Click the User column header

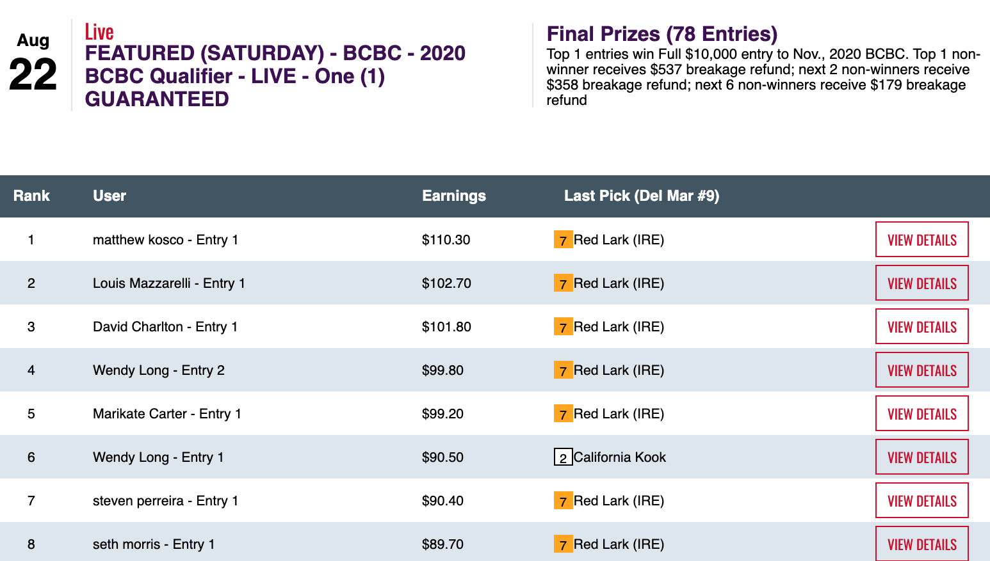[110, 196]
